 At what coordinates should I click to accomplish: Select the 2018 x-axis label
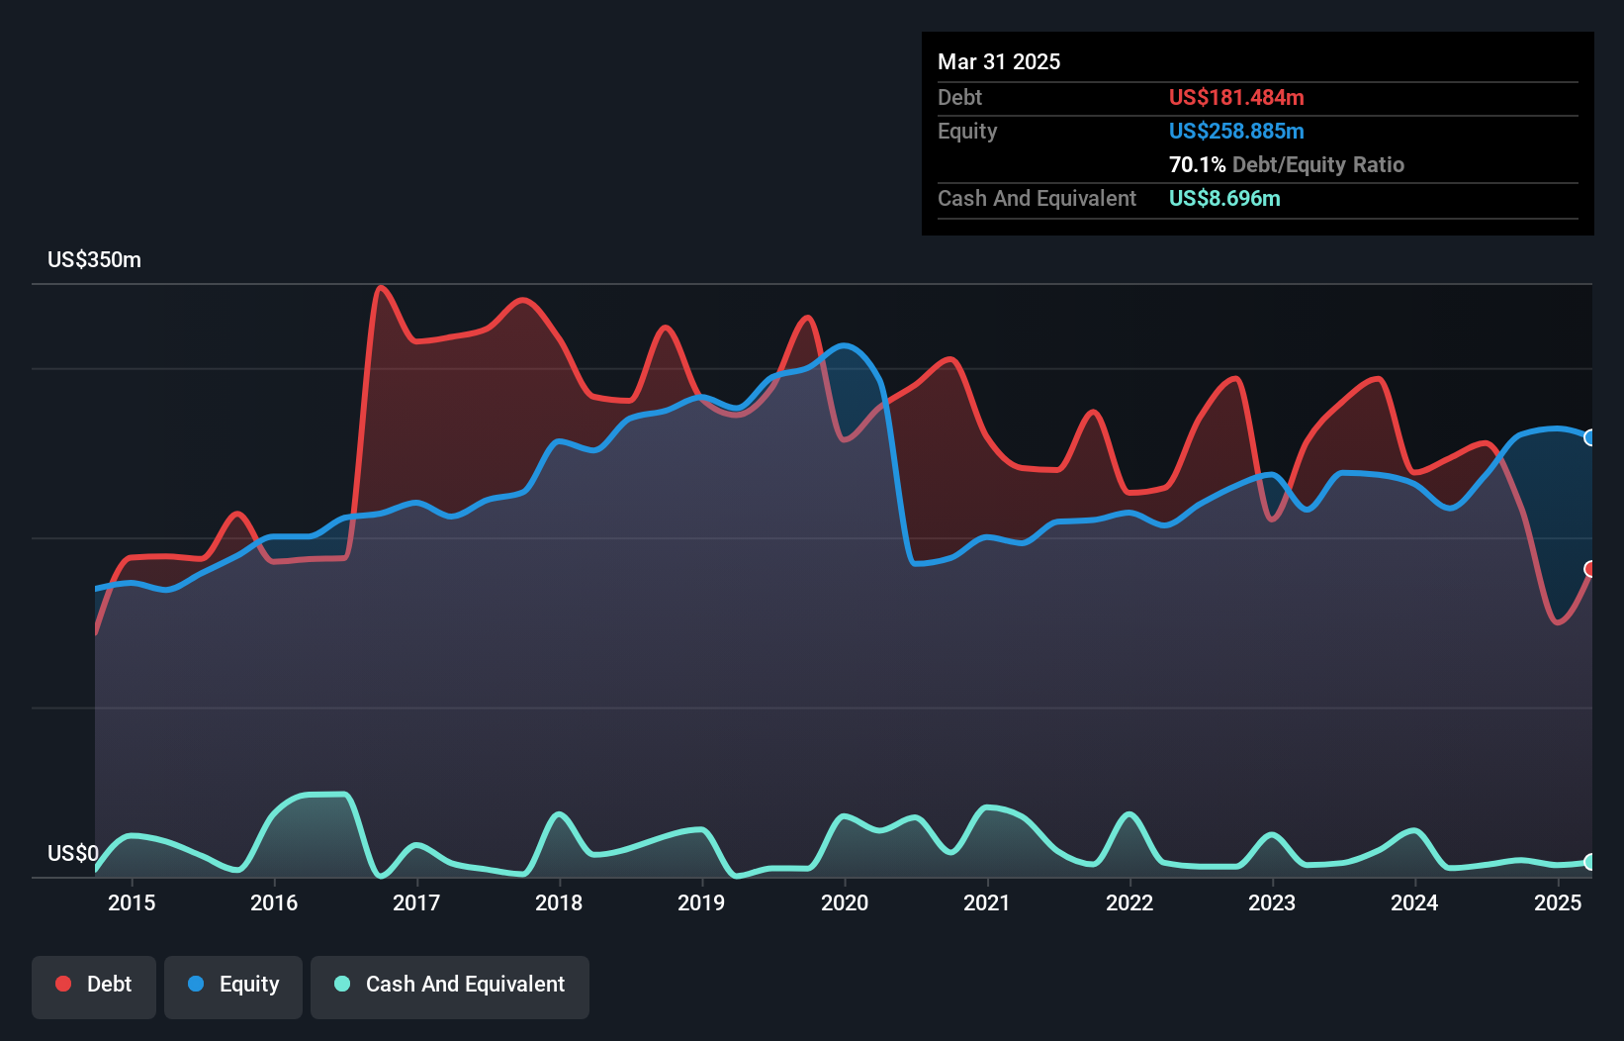[559, 902]
